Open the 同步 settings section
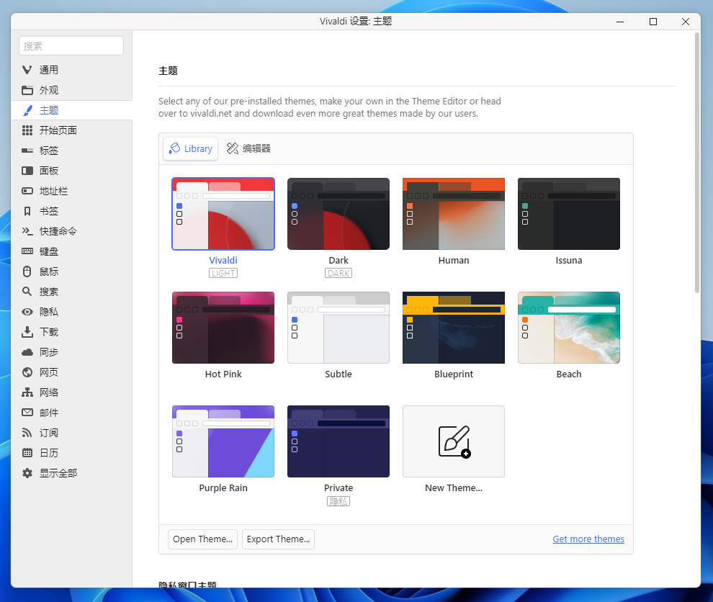The width and height of the screenshot is (713, 602). coord(71,352)
